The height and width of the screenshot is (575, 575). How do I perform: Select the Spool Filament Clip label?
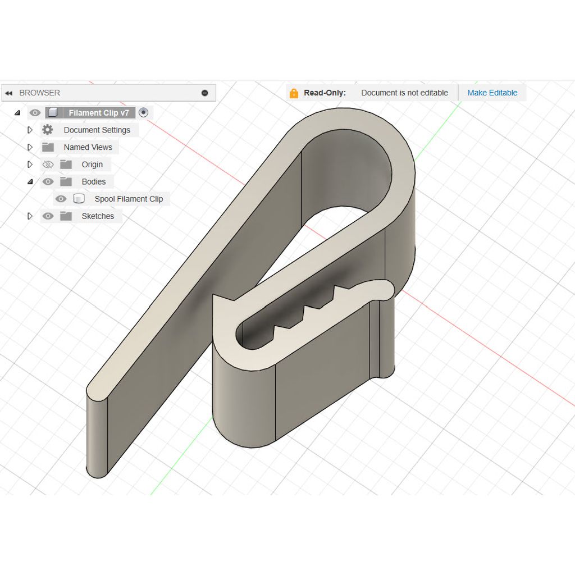coord(129,199)
